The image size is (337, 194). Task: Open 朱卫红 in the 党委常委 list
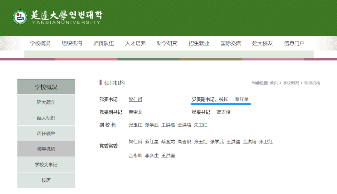pyautogui.click(x=266, y=142)
